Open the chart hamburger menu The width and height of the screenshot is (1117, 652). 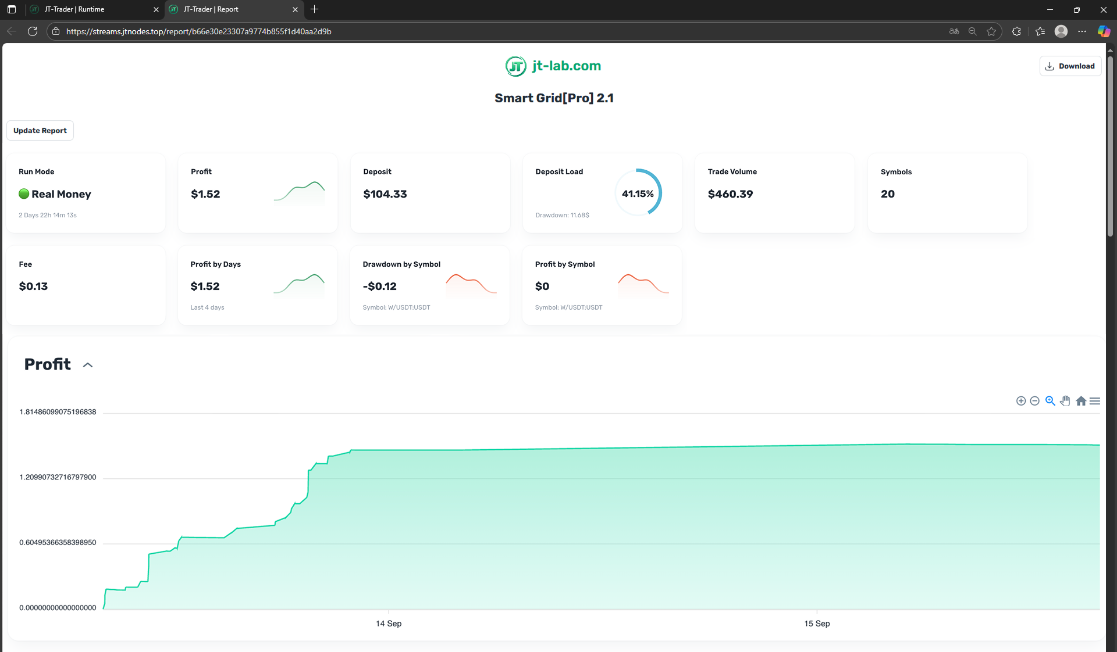pos(1095,401)
